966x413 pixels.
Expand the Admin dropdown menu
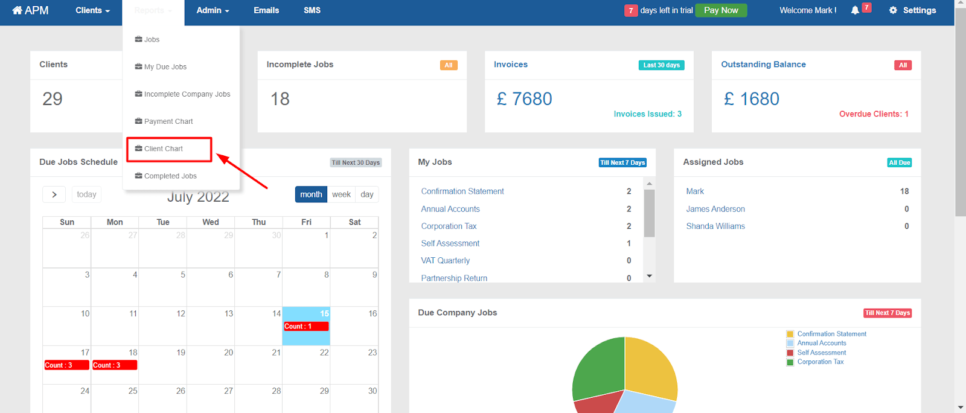click(x=213, y=10)
